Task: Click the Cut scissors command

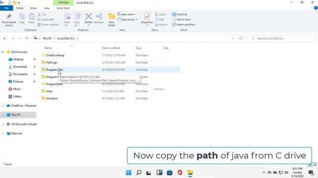Action: point(42,14)
